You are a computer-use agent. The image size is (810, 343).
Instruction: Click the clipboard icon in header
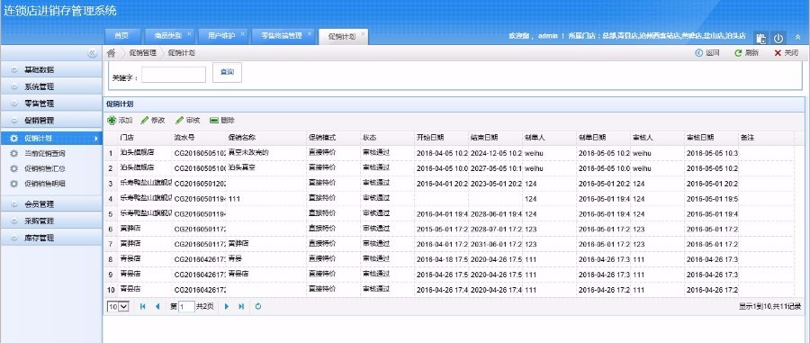click(x=760, y=38)
